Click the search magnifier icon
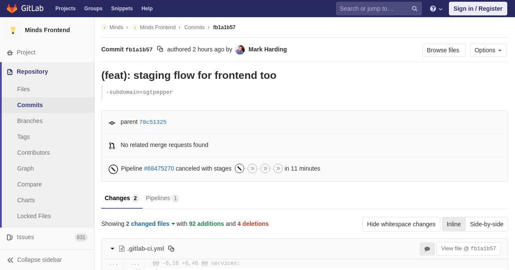 click(415, 9)
